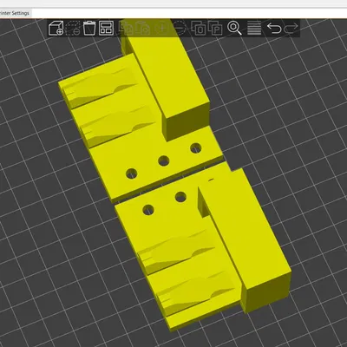Click the Split to parts icon
The width and height of the screenshot is (347, 347).
(x=215, y=28)
